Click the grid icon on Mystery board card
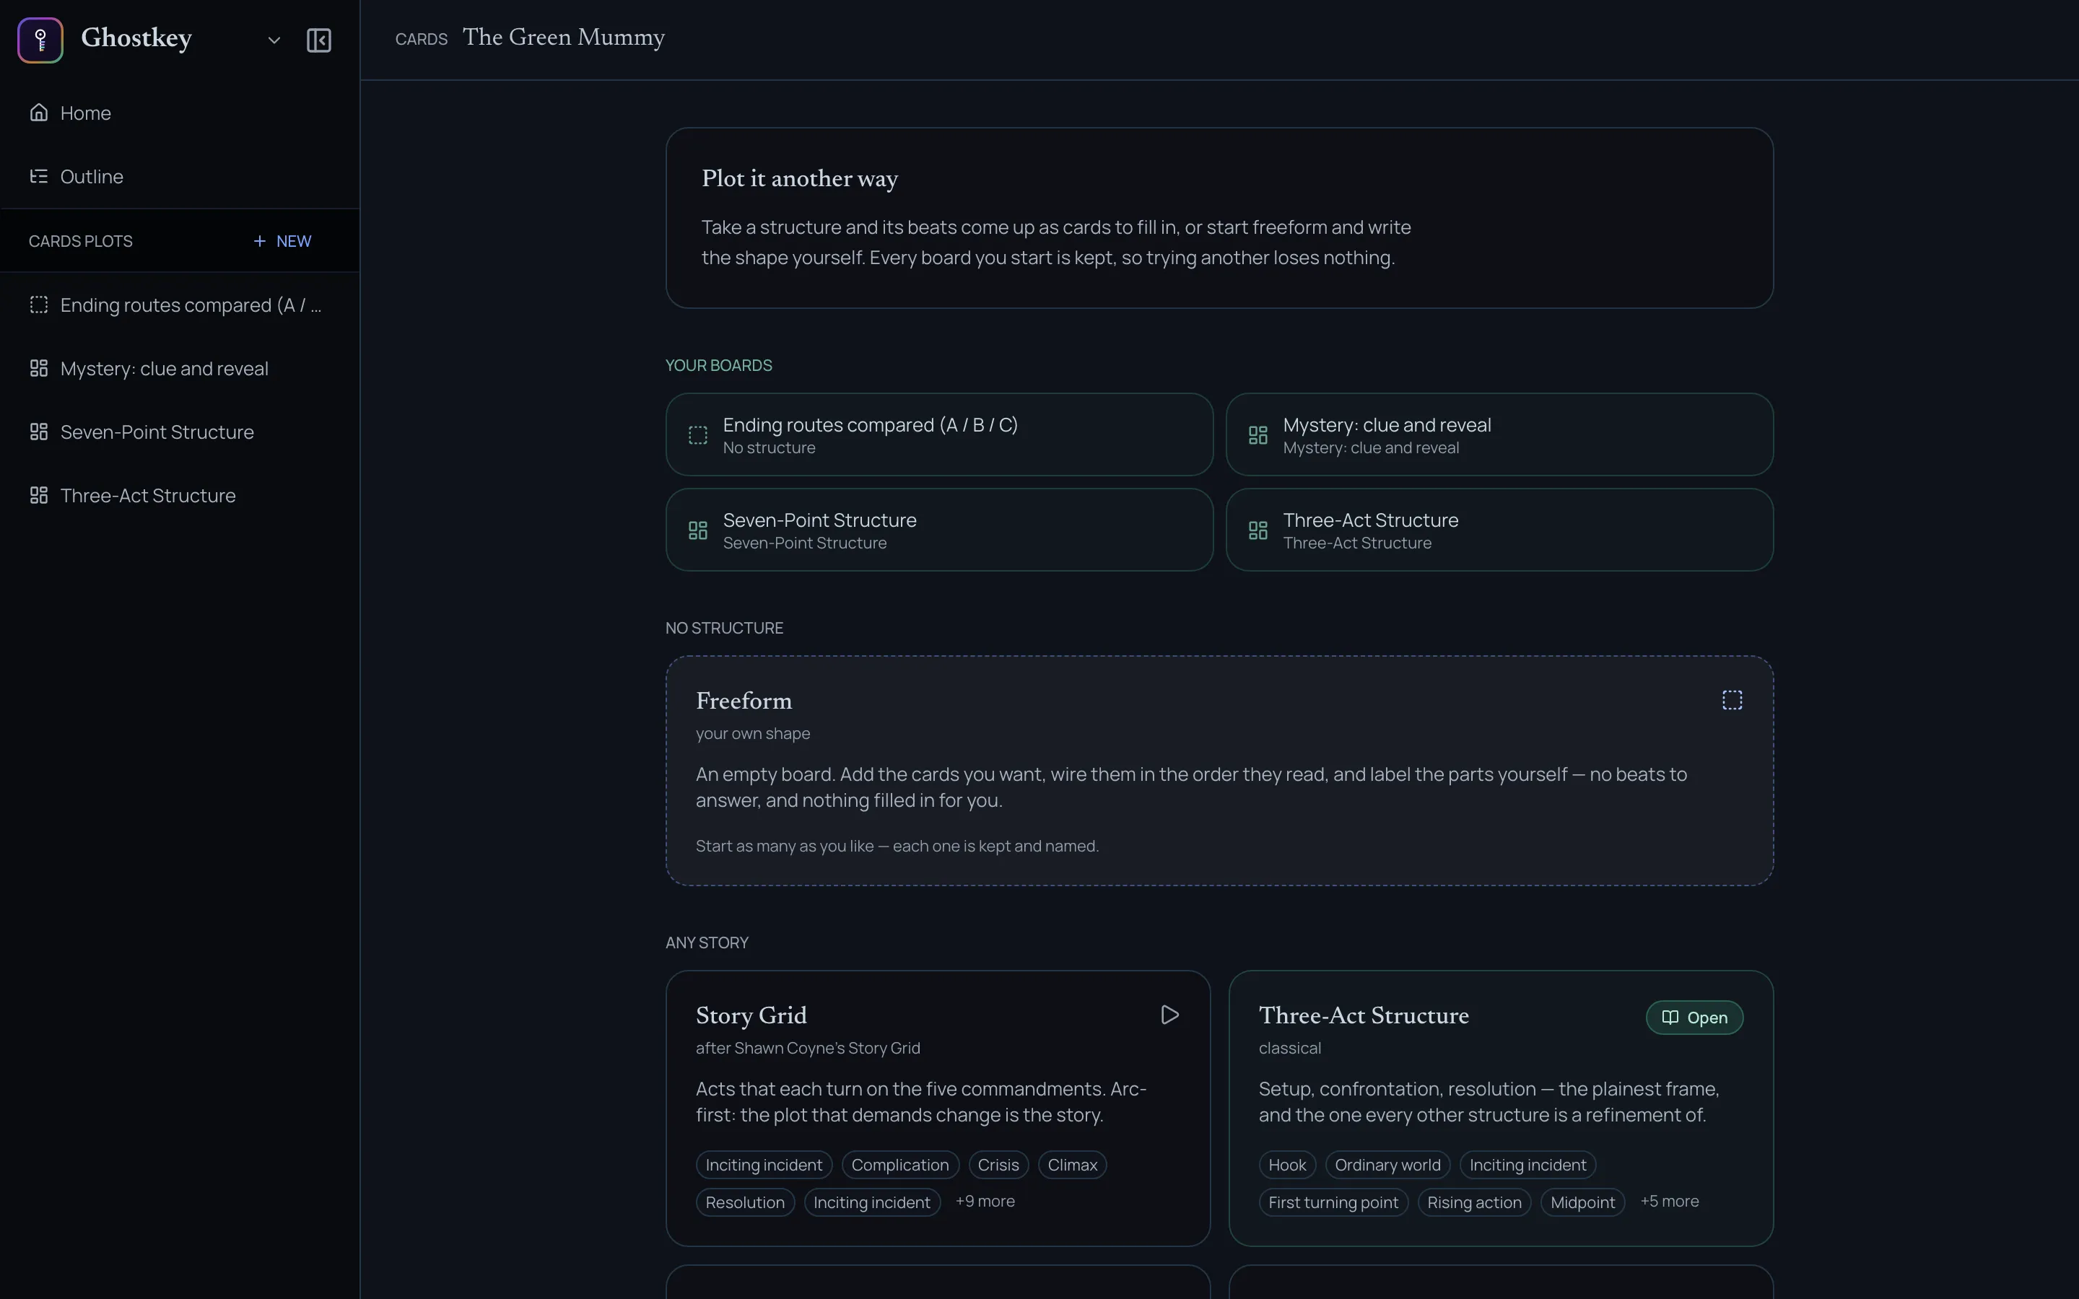Viewport: 2079px width, 1299px height. point(1258,436)
